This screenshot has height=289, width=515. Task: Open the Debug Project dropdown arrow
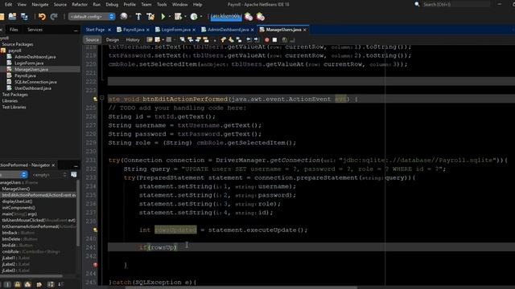pyautogui.click(x=185, y=17)
